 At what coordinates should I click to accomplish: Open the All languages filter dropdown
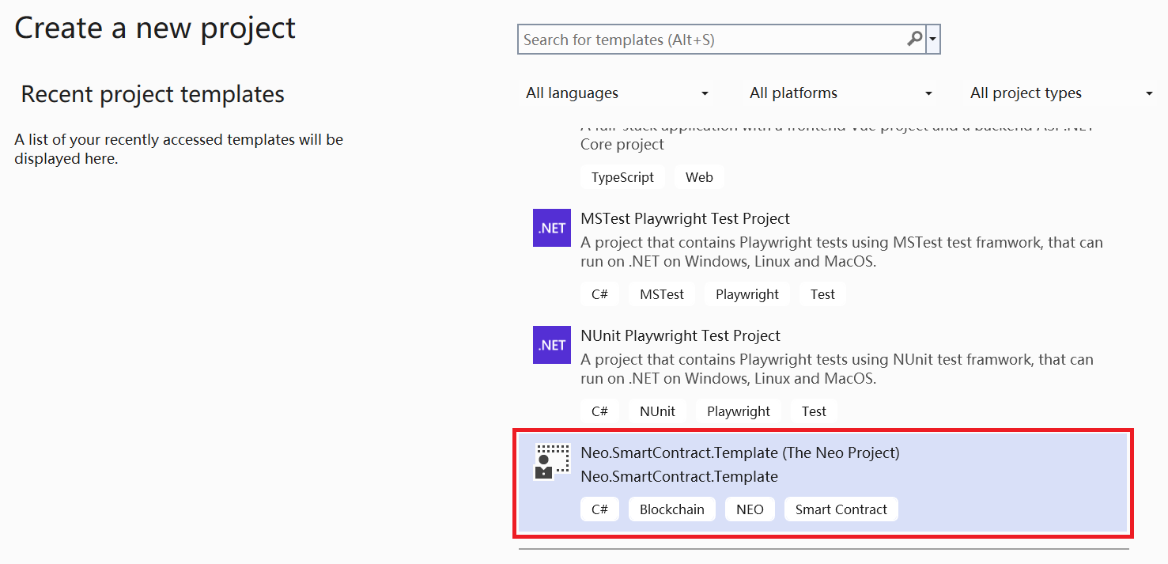[x=617, y=93]
